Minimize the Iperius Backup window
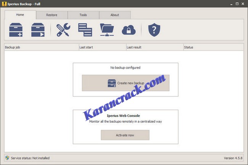This screenshot has width=248, height=165. click(x=231, y=4)
